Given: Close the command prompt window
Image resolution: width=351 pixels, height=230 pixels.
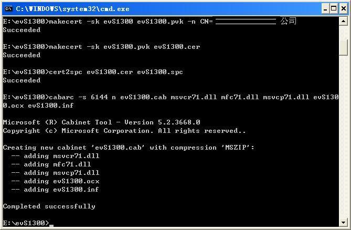Looking at the screenshot, I should (344, 9).
